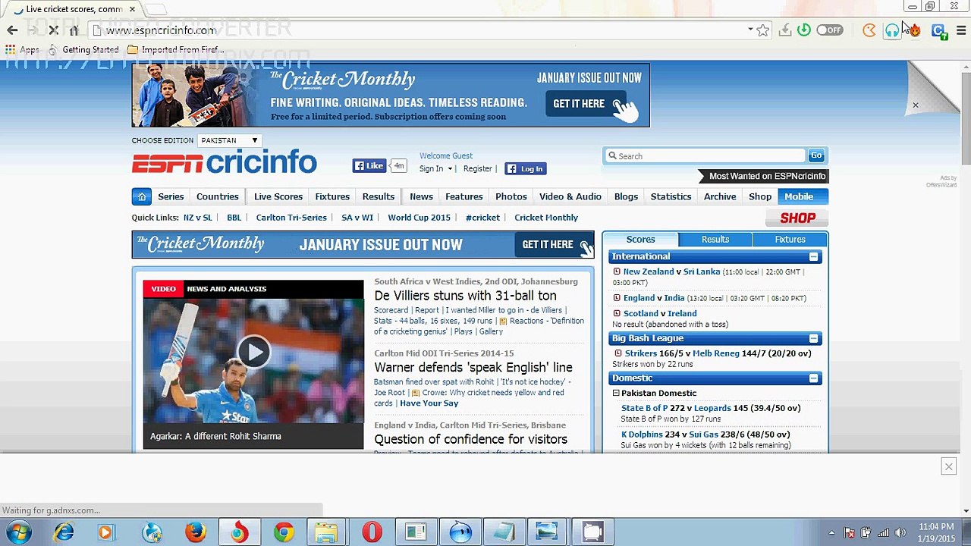Click the clock icon beside Strikers
Viewport: 971px width, 546px height.
tap(618, 353)
